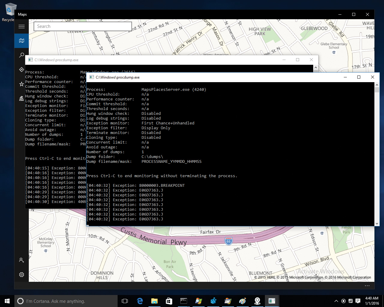Click Cortana Ask me anything box
The image size is (384, 307).
66,301
